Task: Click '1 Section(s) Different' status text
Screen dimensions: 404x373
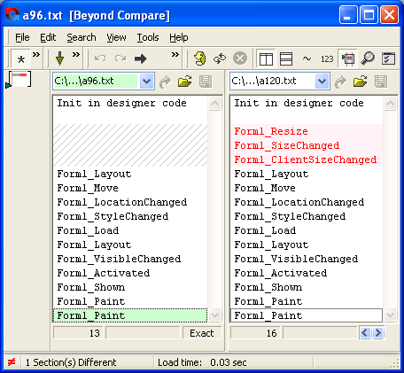Action: (x=71, y=362)
